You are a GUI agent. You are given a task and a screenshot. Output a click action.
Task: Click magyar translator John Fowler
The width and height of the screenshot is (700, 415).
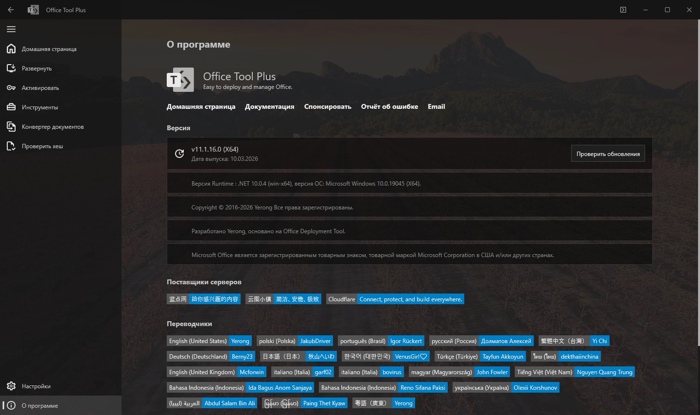click(x=492, y=372)
